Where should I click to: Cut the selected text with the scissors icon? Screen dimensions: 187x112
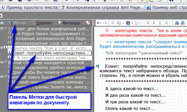click(113, 23)
